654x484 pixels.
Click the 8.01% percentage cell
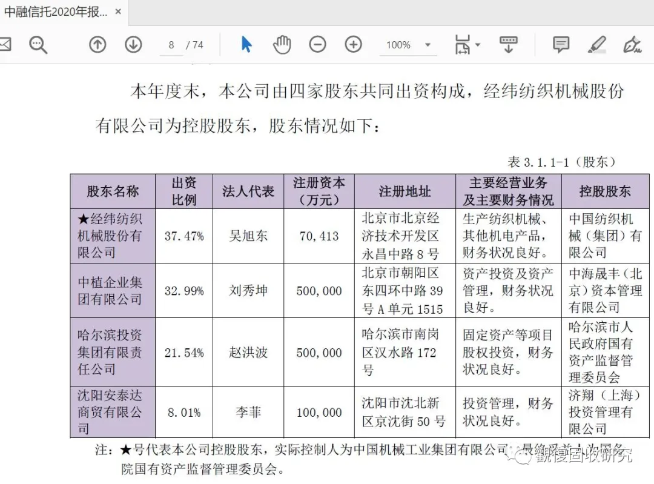184,413
